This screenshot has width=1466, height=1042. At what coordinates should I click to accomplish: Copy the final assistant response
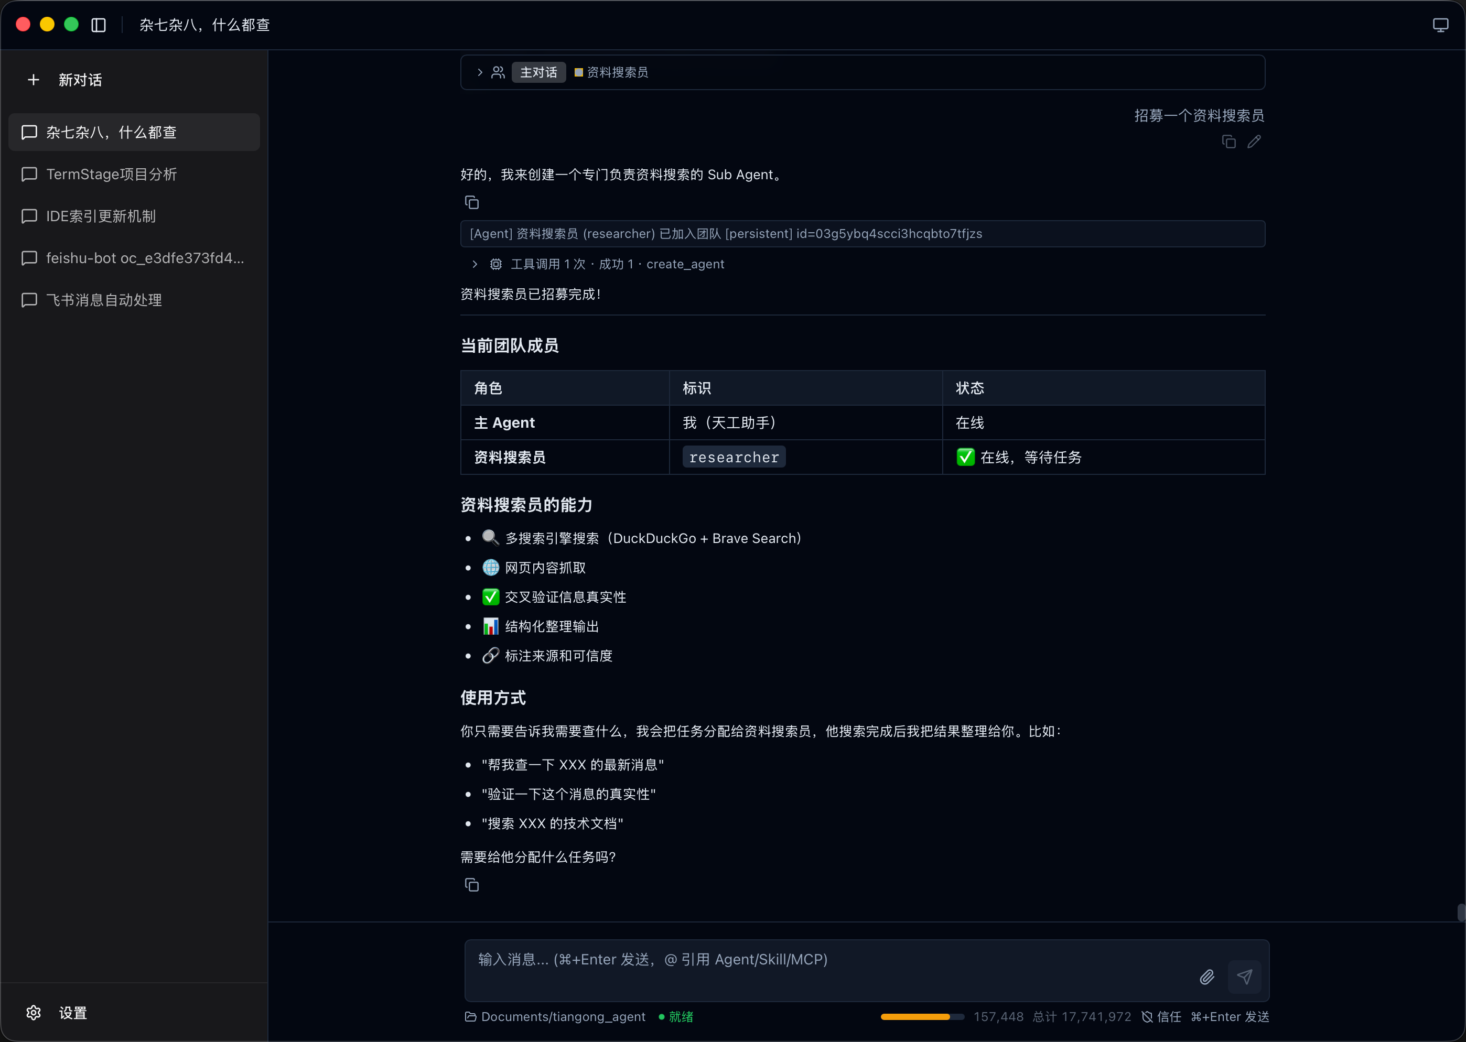click(472, 885)
